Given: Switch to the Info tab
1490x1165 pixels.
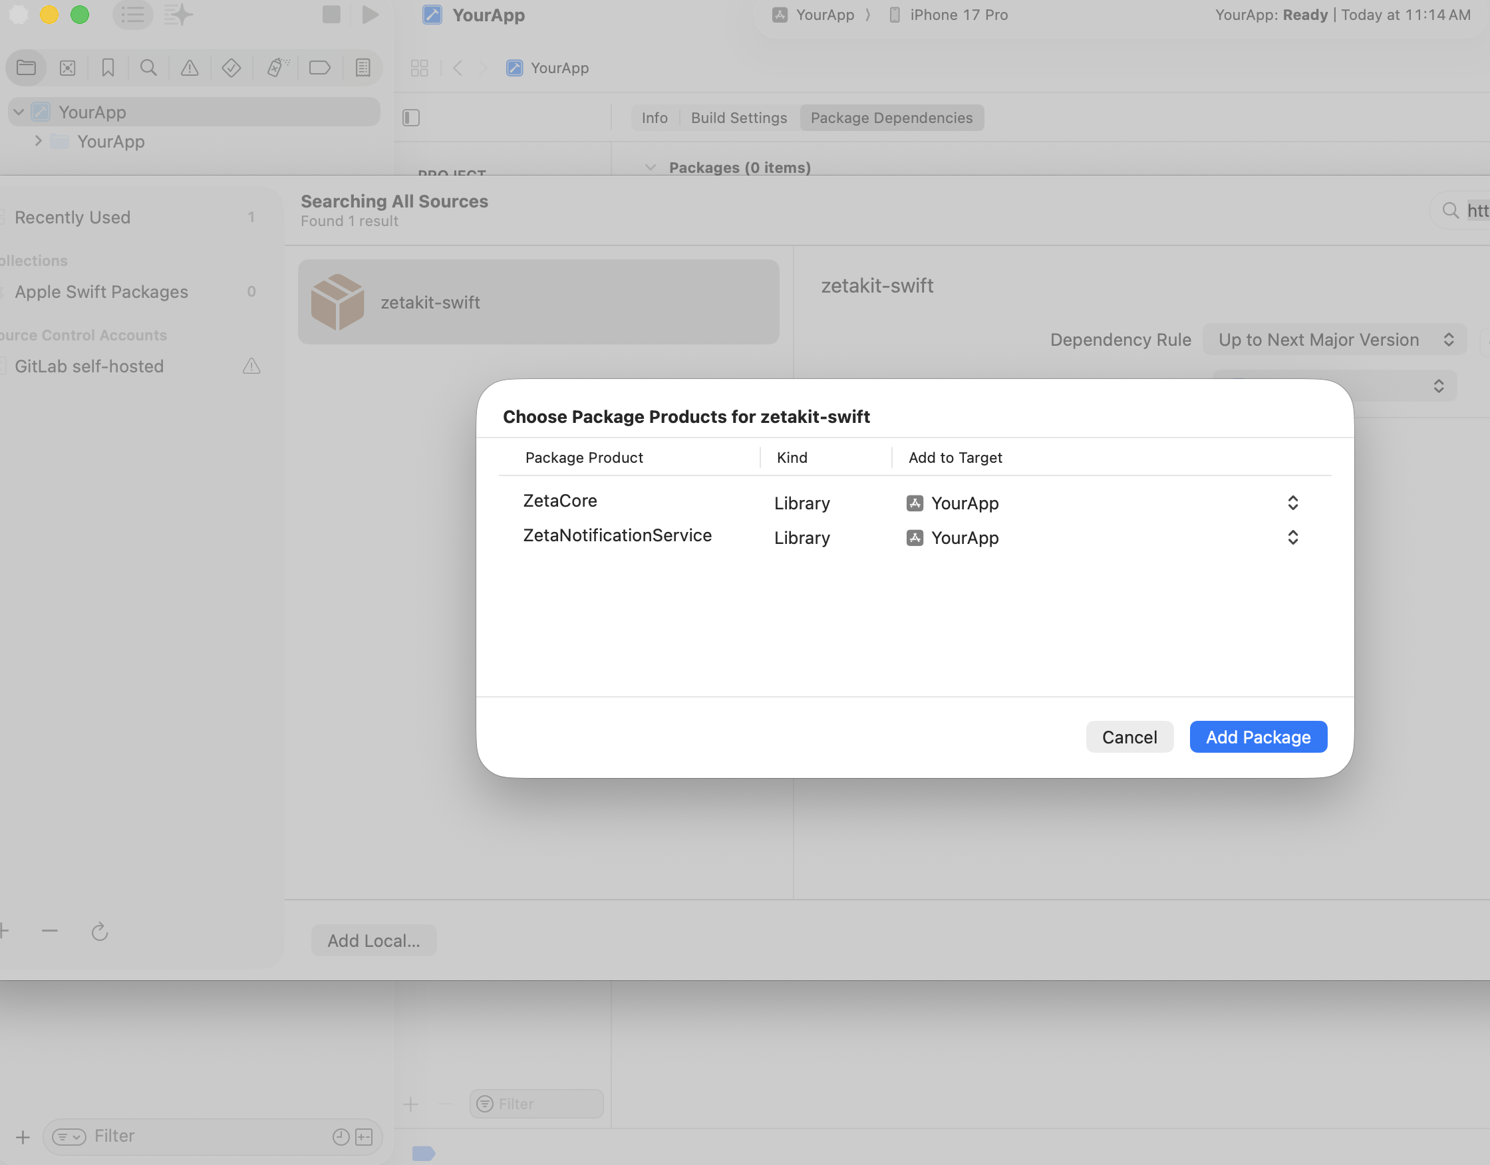Looking at the screenshot, I should pyautogui.click(x=654, y=117).
